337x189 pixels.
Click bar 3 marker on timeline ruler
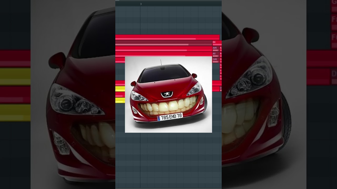[141, 4]
